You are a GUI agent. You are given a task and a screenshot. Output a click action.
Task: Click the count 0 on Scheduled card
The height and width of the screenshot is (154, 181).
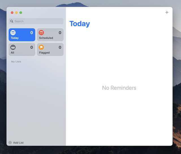tap(60, 33)
